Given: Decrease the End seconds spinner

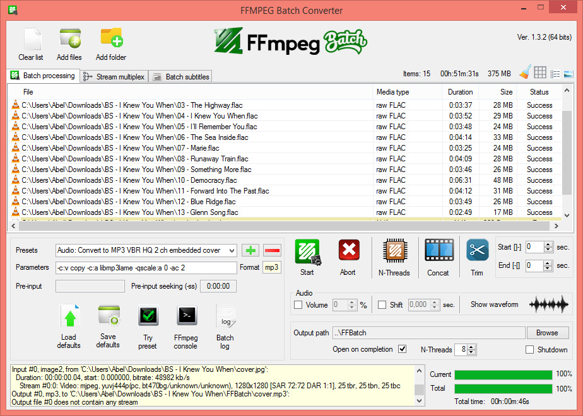Looking at the screenshot, I should click(547, 268).
